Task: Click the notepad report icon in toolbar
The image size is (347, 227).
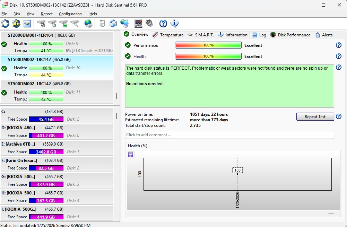Action: (102, 24)
